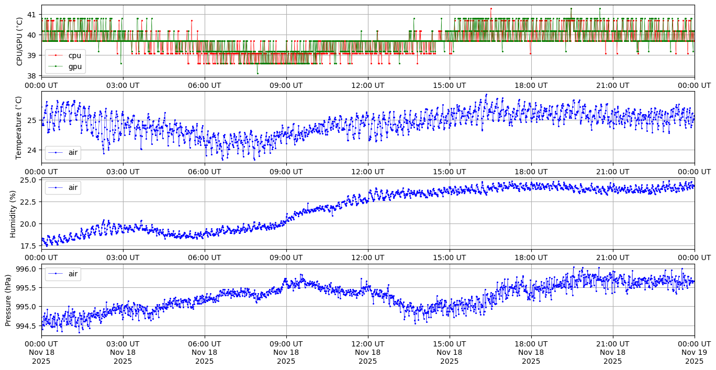The image size is (716, 370).
Task: Click the 18:00 UT tick below the Humidity chart
Action: [531, 257]
